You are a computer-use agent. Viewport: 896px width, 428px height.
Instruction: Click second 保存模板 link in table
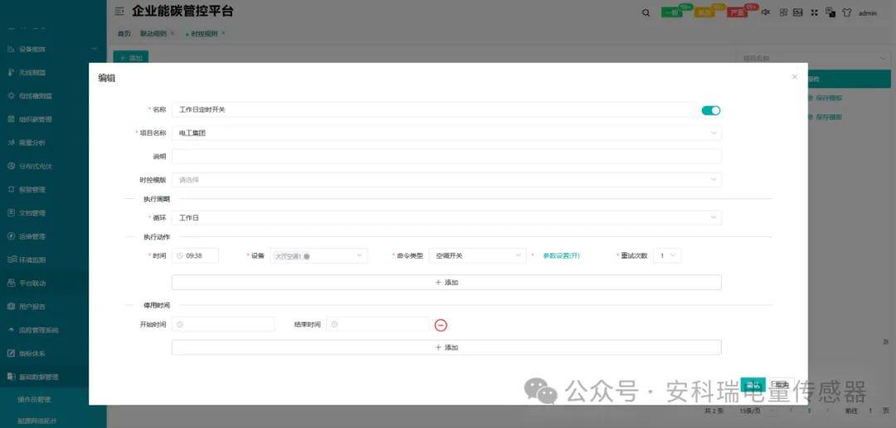coord(829,117)
